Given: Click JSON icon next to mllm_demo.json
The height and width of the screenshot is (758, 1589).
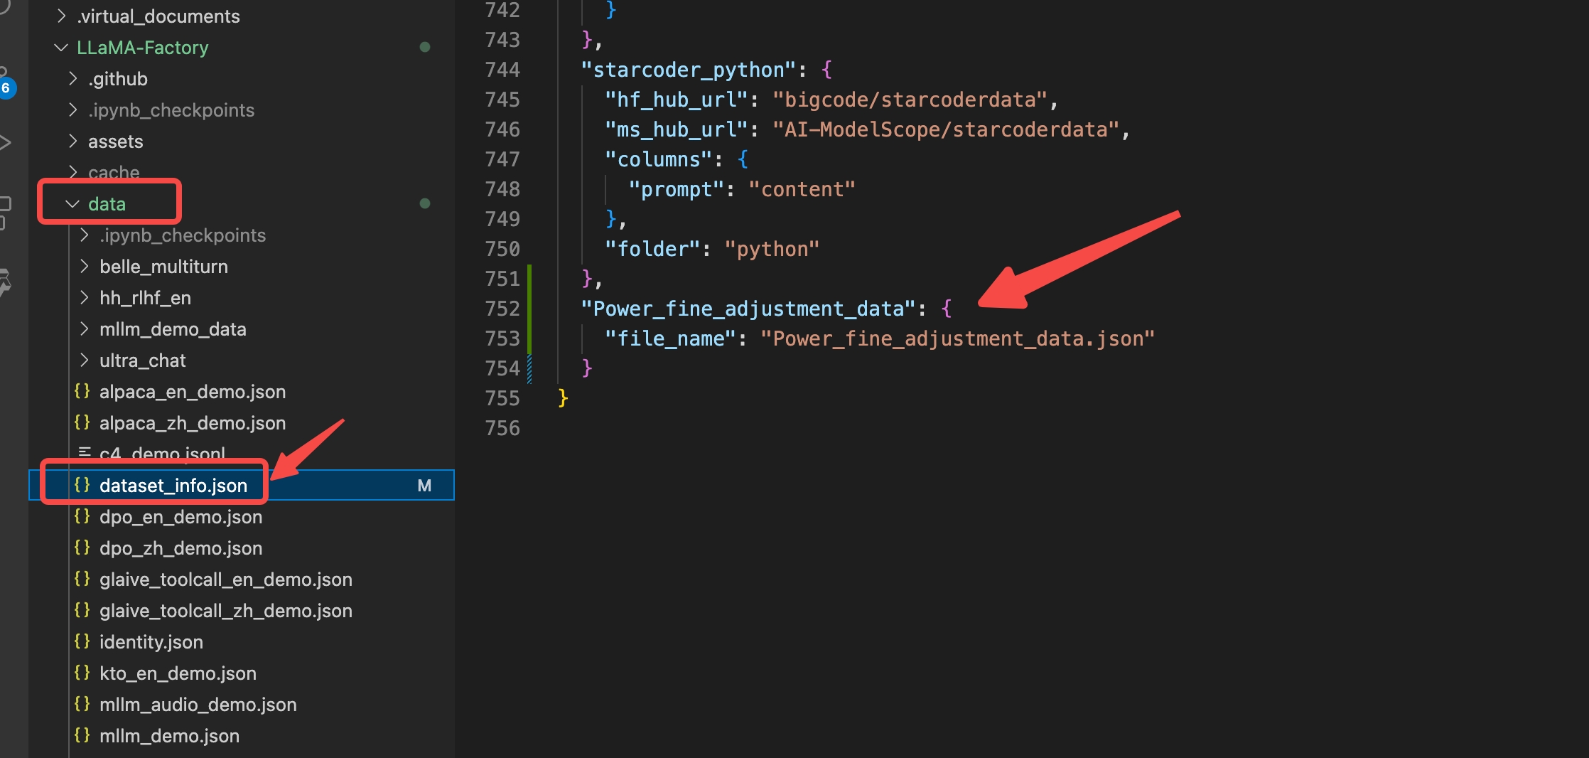Looking at the screenshot, I should pos(82,736).
